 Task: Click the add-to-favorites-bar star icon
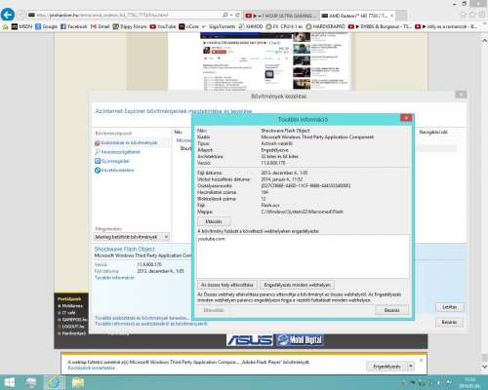tap(5, 26)
